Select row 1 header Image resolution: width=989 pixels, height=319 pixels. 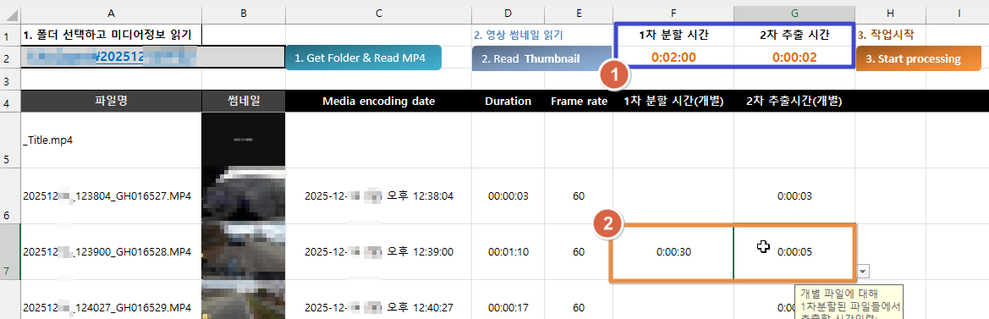pyautogui.click(x=10, y=34)
